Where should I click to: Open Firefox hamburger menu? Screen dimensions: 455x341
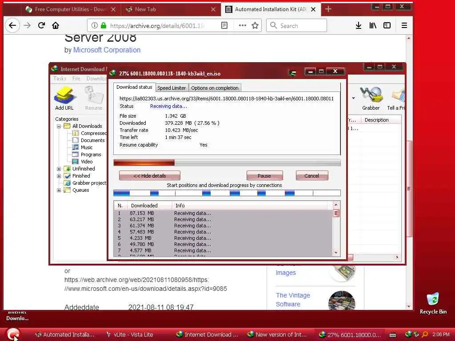tap(404, 25)
